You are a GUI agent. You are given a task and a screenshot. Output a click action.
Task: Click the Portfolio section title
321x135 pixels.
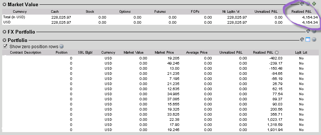tap(18, 40)
